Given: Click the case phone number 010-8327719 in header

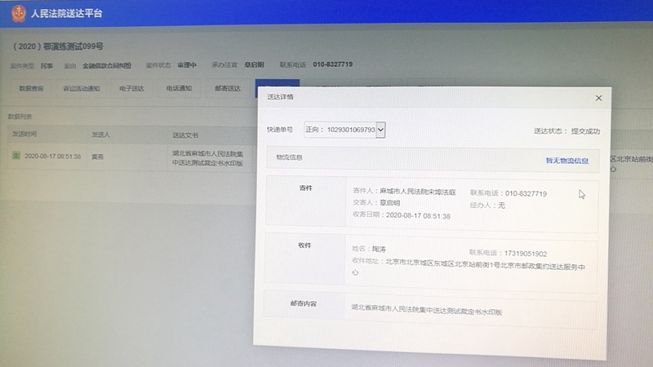Looking at the screenshot, I should pos(333,64).
